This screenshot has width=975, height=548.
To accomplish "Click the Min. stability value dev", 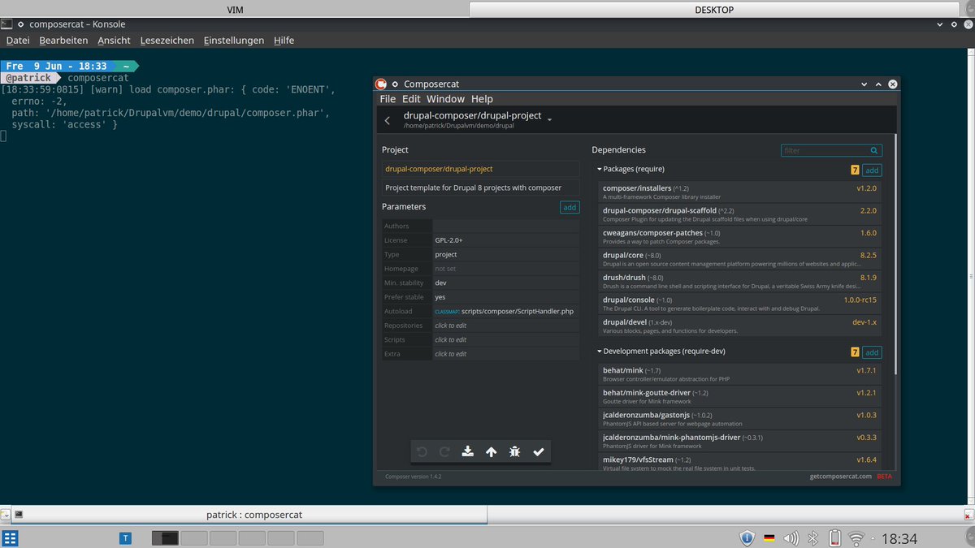I will tap(440, 283).
